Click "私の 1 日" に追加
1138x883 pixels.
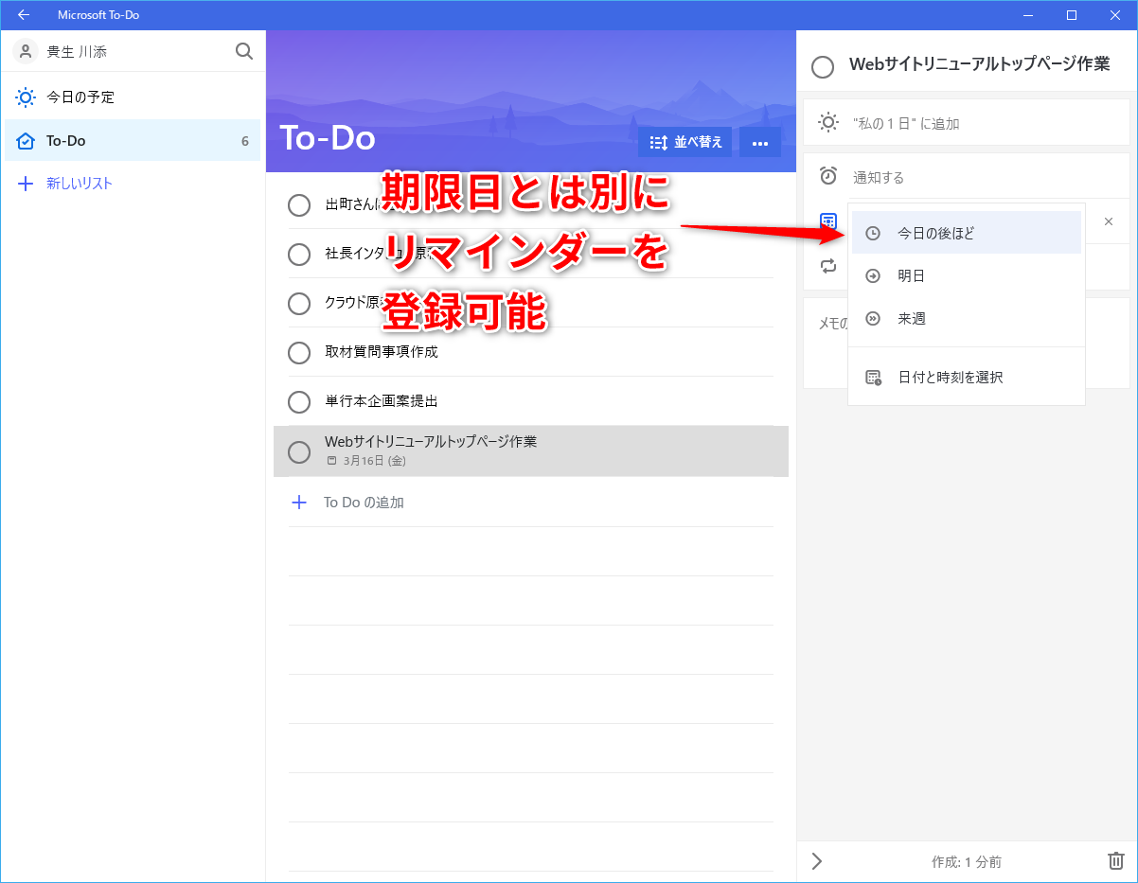[966, 123]
